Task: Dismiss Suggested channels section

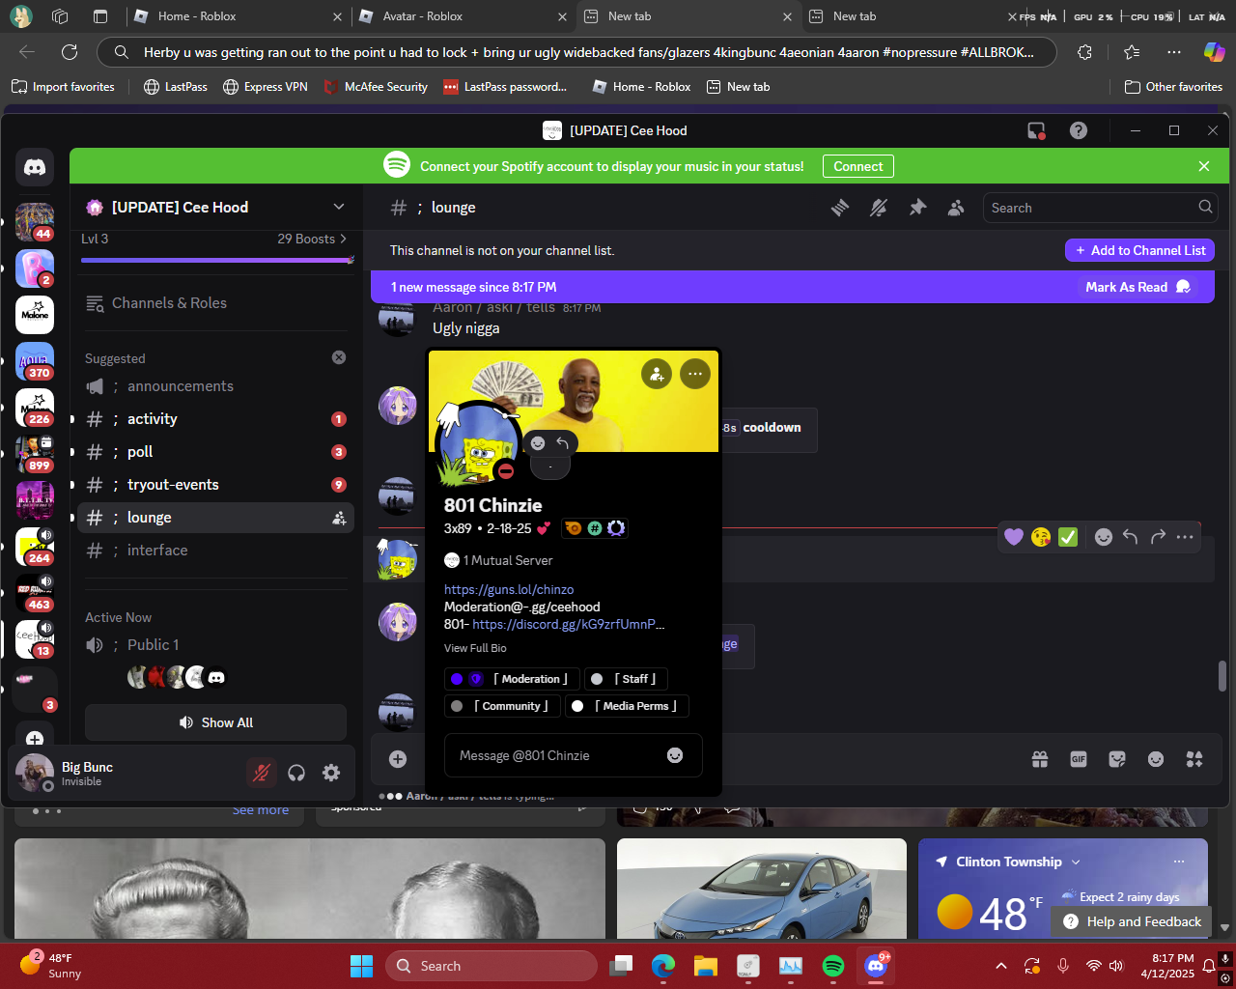Action: (x=339, y=357)
